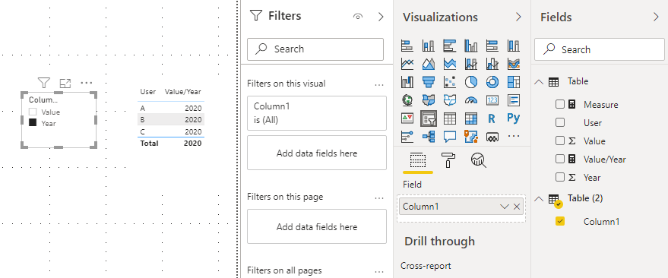
Task: Open Filters on this page options ellipsis
Action: (x=379, y=197)
